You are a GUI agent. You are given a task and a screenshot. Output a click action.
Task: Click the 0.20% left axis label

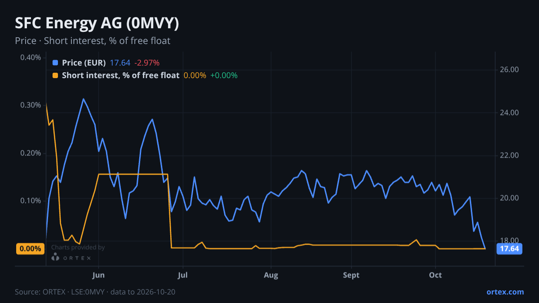click(x=31, y=153)
